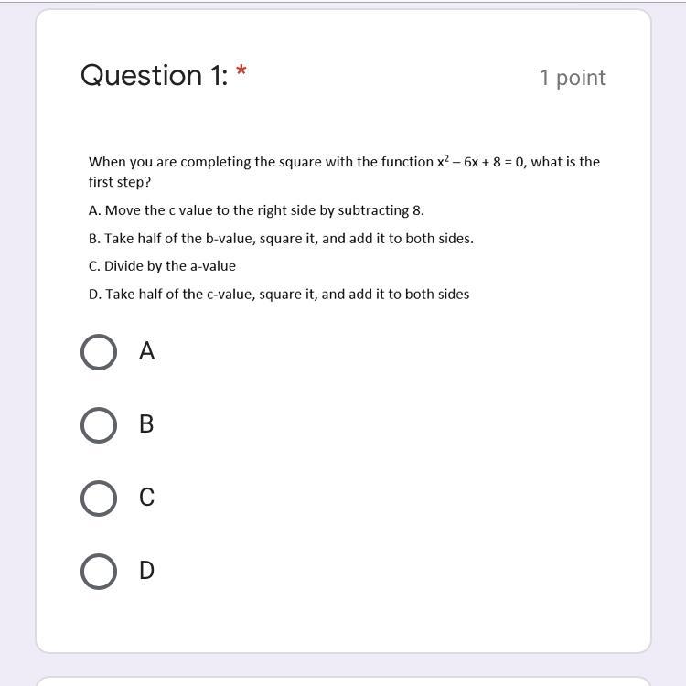Click answer text "Take half of the b-value"
The height and width of the screenshot is (686, 686).
pos(180,239)
